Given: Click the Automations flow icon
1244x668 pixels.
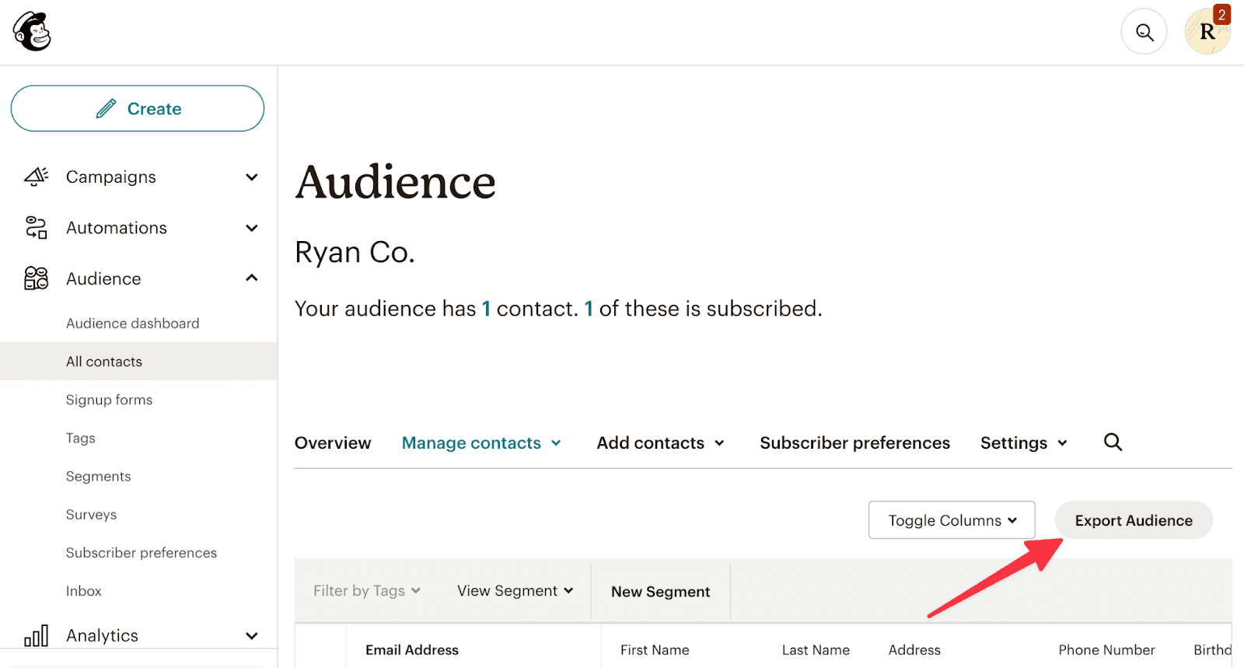Looking at the screenshot, I should coord(37,228).
